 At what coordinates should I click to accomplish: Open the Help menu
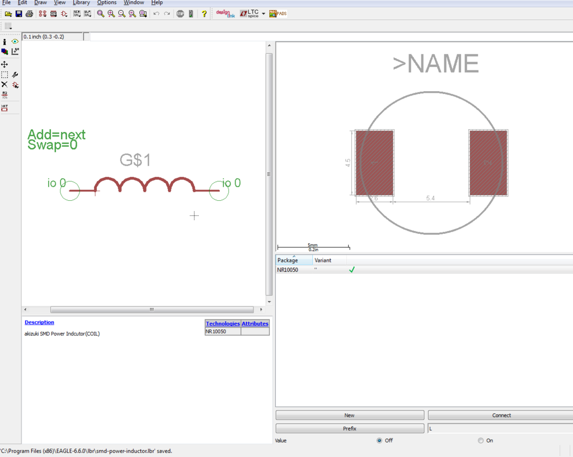pos(157,3)
